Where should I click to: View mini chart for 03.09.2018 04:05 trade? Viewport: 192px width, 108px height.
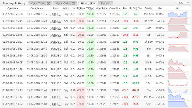(178, 62)
